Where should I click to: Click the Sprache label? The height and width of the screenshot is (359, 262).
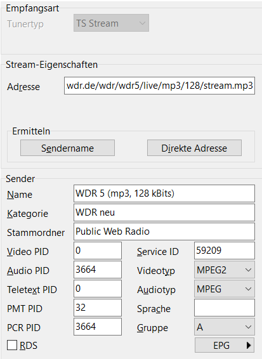click(154, 309)
